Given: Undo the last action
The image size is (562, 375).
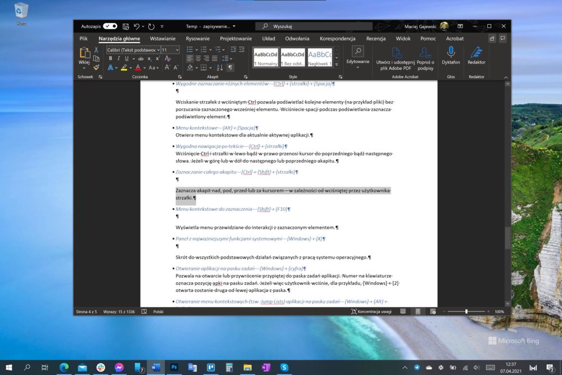Looking at the screenshot, I should [137, 26].
